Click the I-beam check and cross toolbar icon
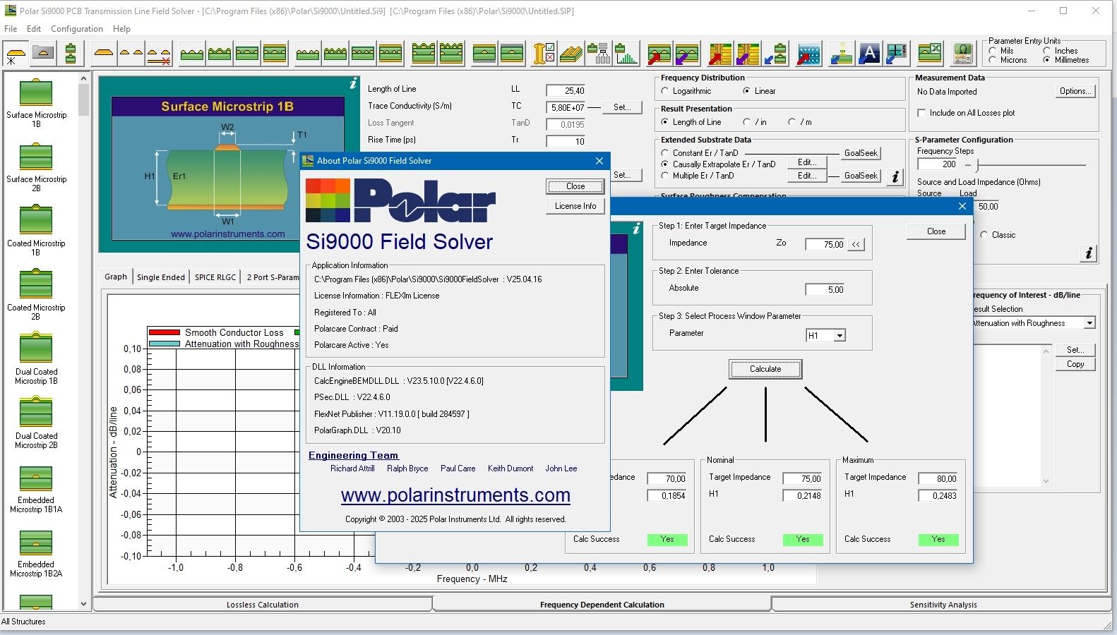Image resolution: width=1117 pixels, height=635 pixels. 544,54
